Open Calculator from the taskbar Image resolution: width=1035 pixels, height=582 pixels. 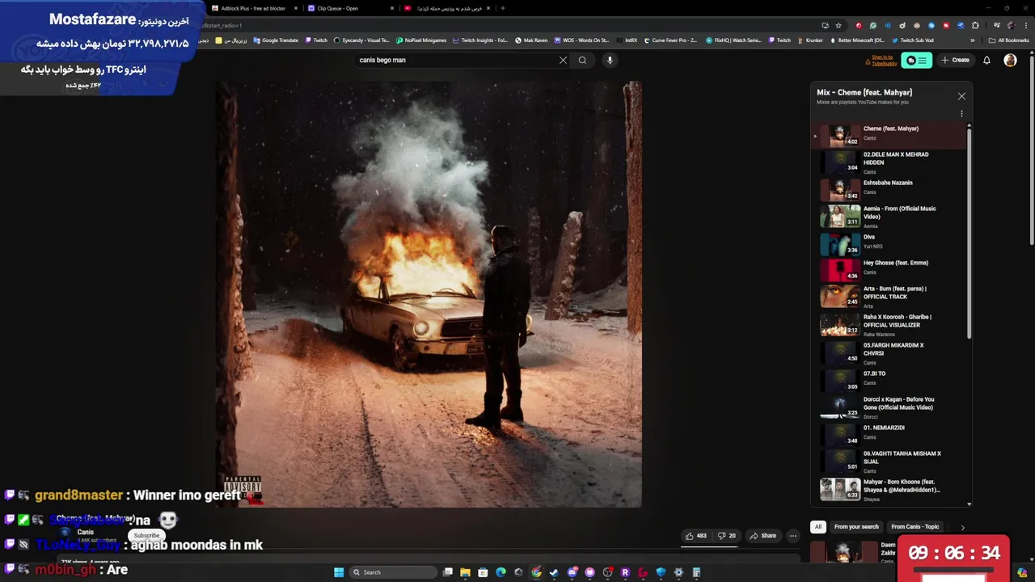pyautogui.click(x=696, y=572)
